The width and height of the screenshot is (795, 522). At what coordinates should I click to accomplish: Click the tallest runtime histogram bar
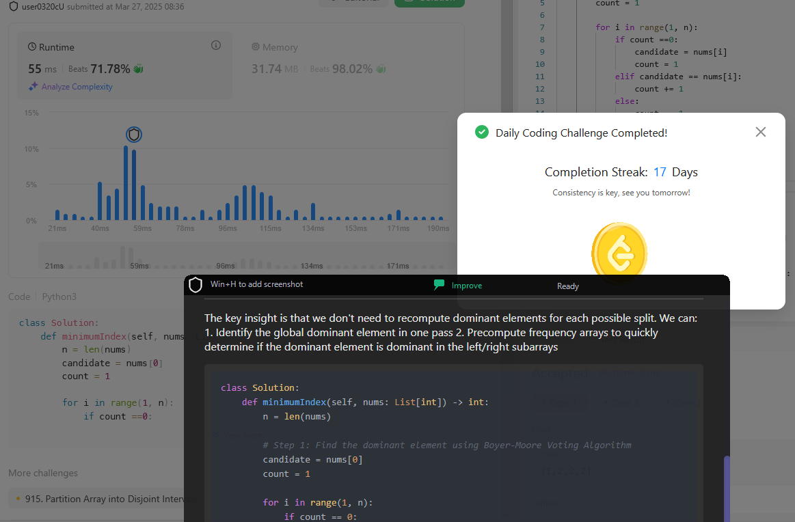pyautogui.click(x=126, y=182)
